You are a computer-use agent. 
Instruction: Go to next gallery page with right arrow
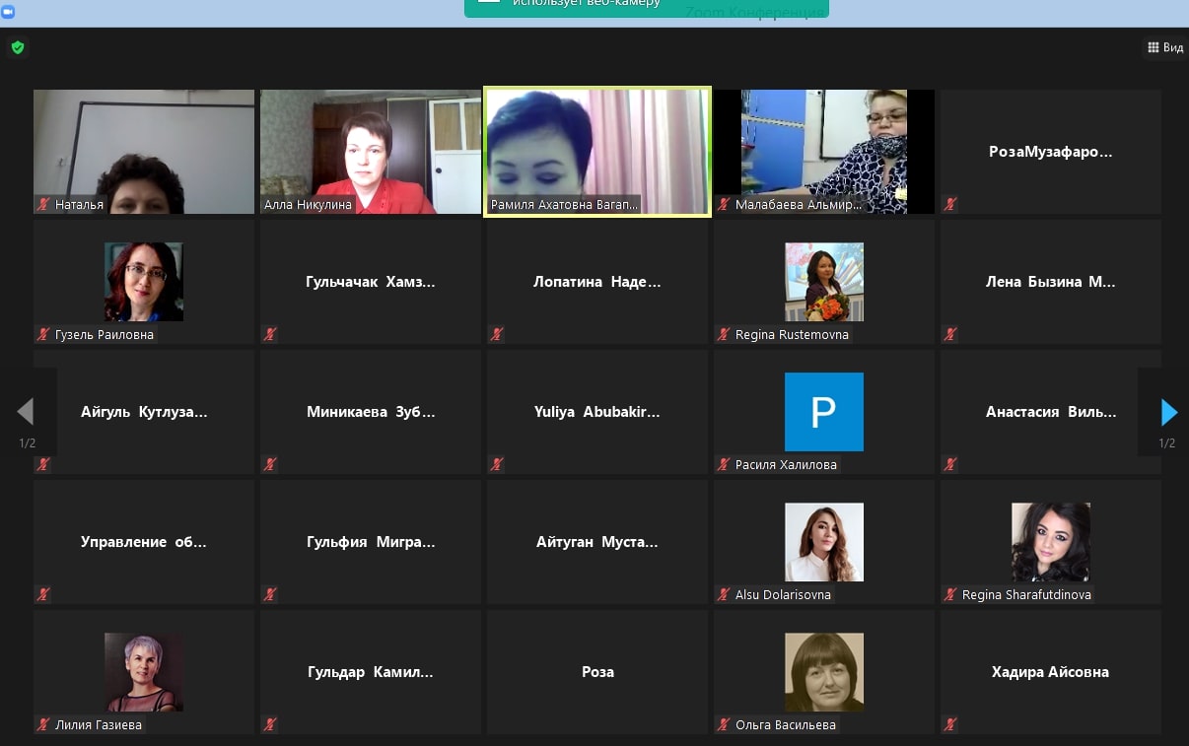coord(1168,411)
